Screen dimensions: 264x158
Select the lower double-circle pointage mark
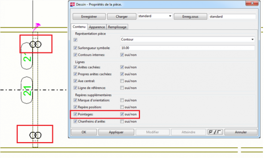coord(35,135)
